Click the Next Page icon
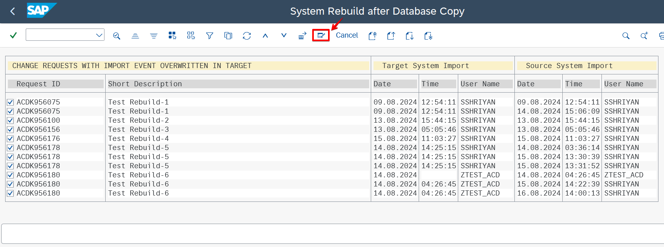 coord(410,36)
